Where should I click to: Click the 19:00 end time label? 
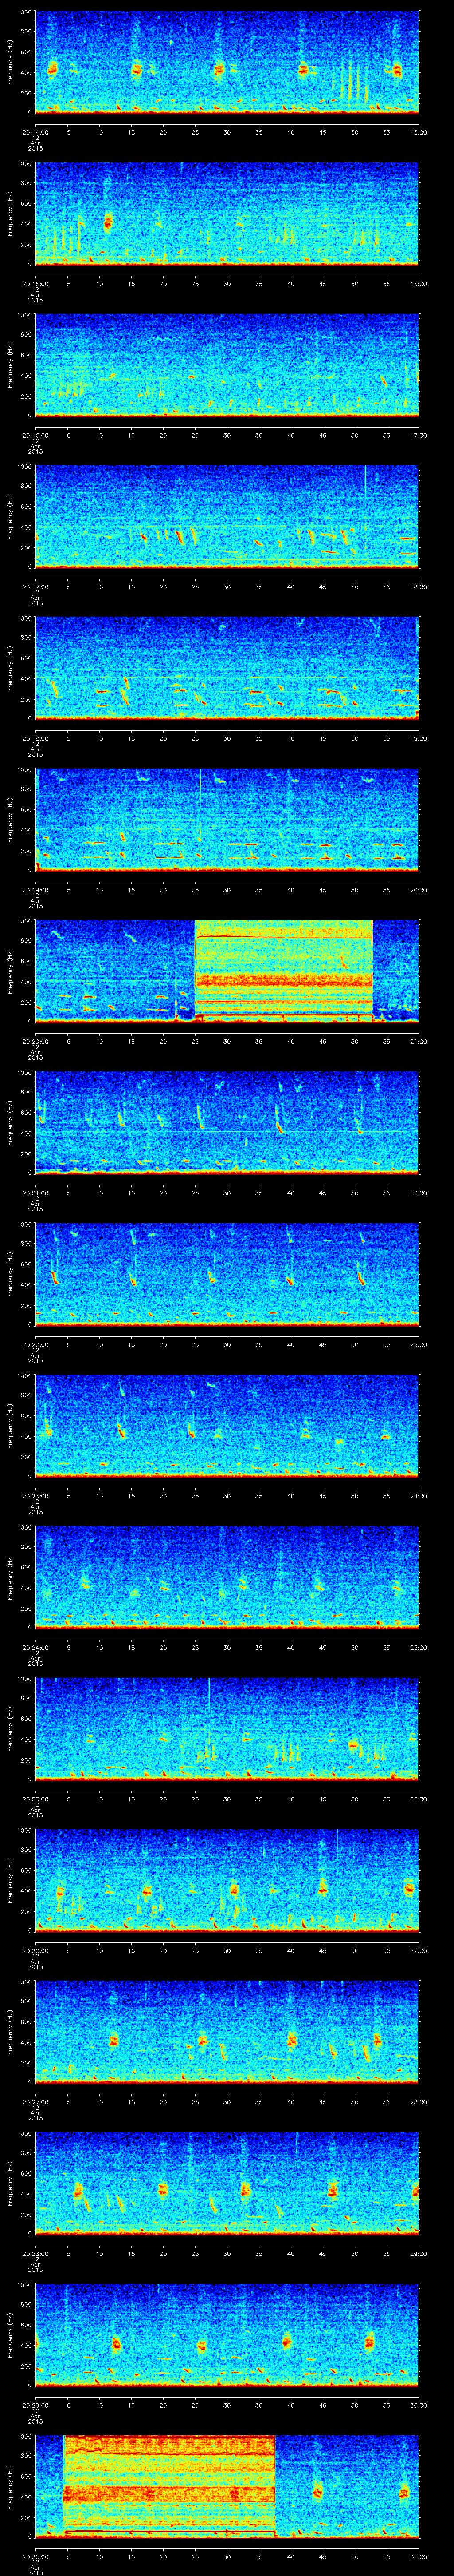pos(419,737)
